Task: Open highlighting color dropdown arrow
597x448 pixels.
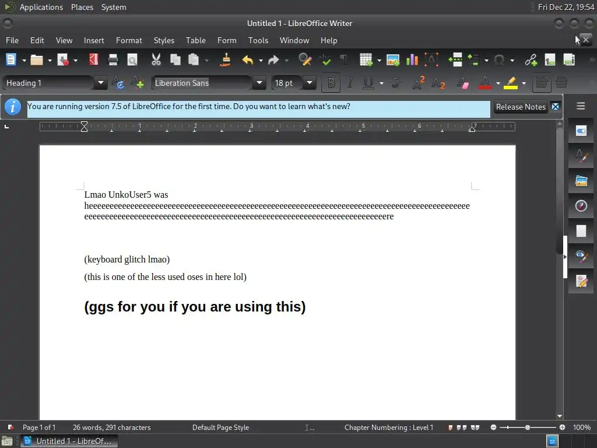Action: coord(524,83)
